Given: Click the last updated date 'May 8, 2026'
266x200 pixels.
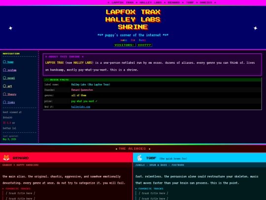Looking at the screenshot, I should [x=9, y=139].
